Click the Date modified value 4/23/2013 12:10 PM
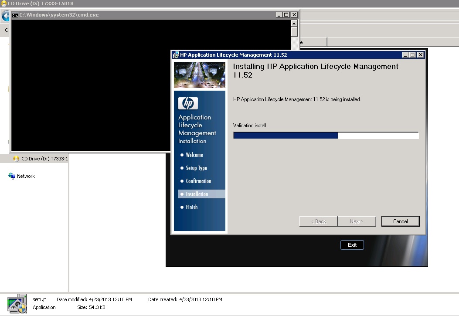Screen dimensions: 459x316 tap(110, 299)
